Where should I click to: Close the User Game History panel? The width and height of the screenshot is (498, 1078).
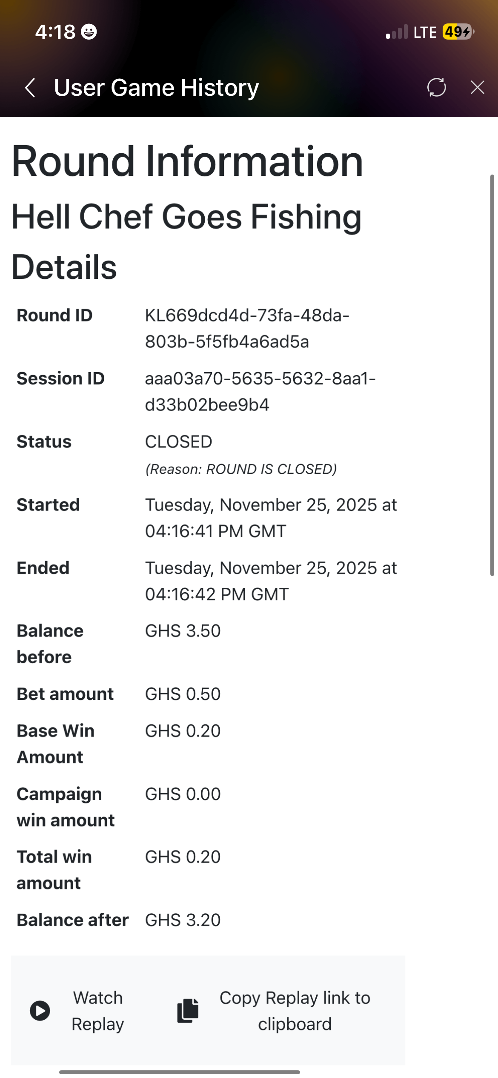[477, 87]
